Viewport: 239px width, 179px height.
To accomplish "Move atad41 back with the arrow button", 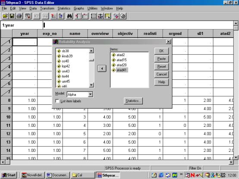I will point(102,69).
